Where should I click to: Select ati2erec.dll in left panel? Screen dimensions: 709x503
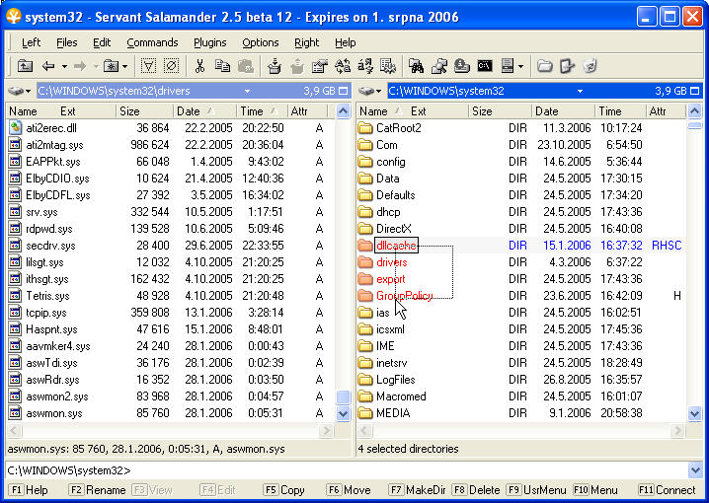pyautogui.click(x=51, y=128)
